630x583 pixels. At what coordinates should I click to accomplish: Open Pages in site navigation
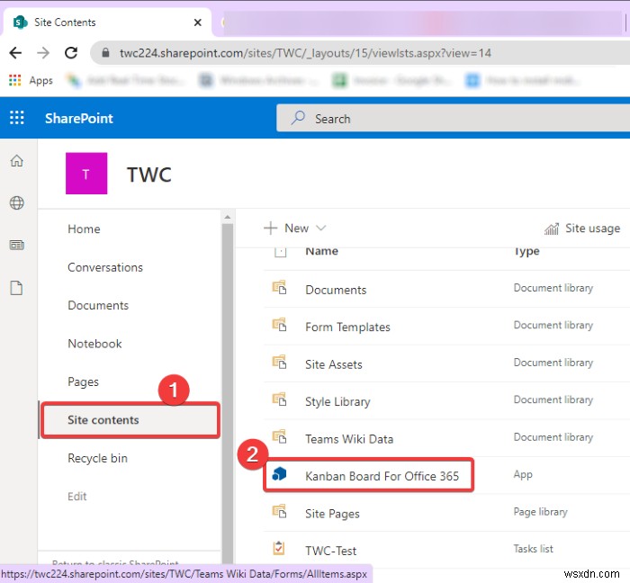(83, 381)
